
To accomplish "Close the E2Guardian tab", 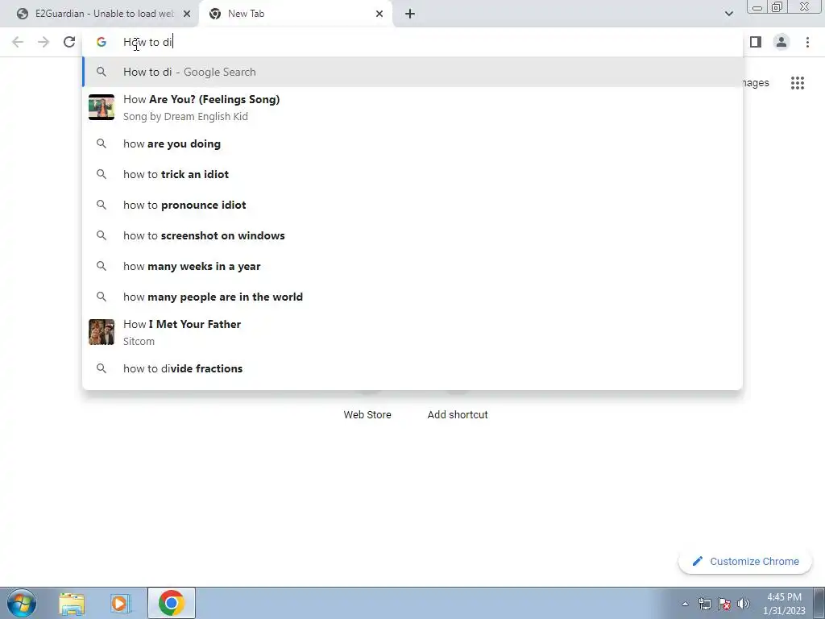I will (187, 14).
